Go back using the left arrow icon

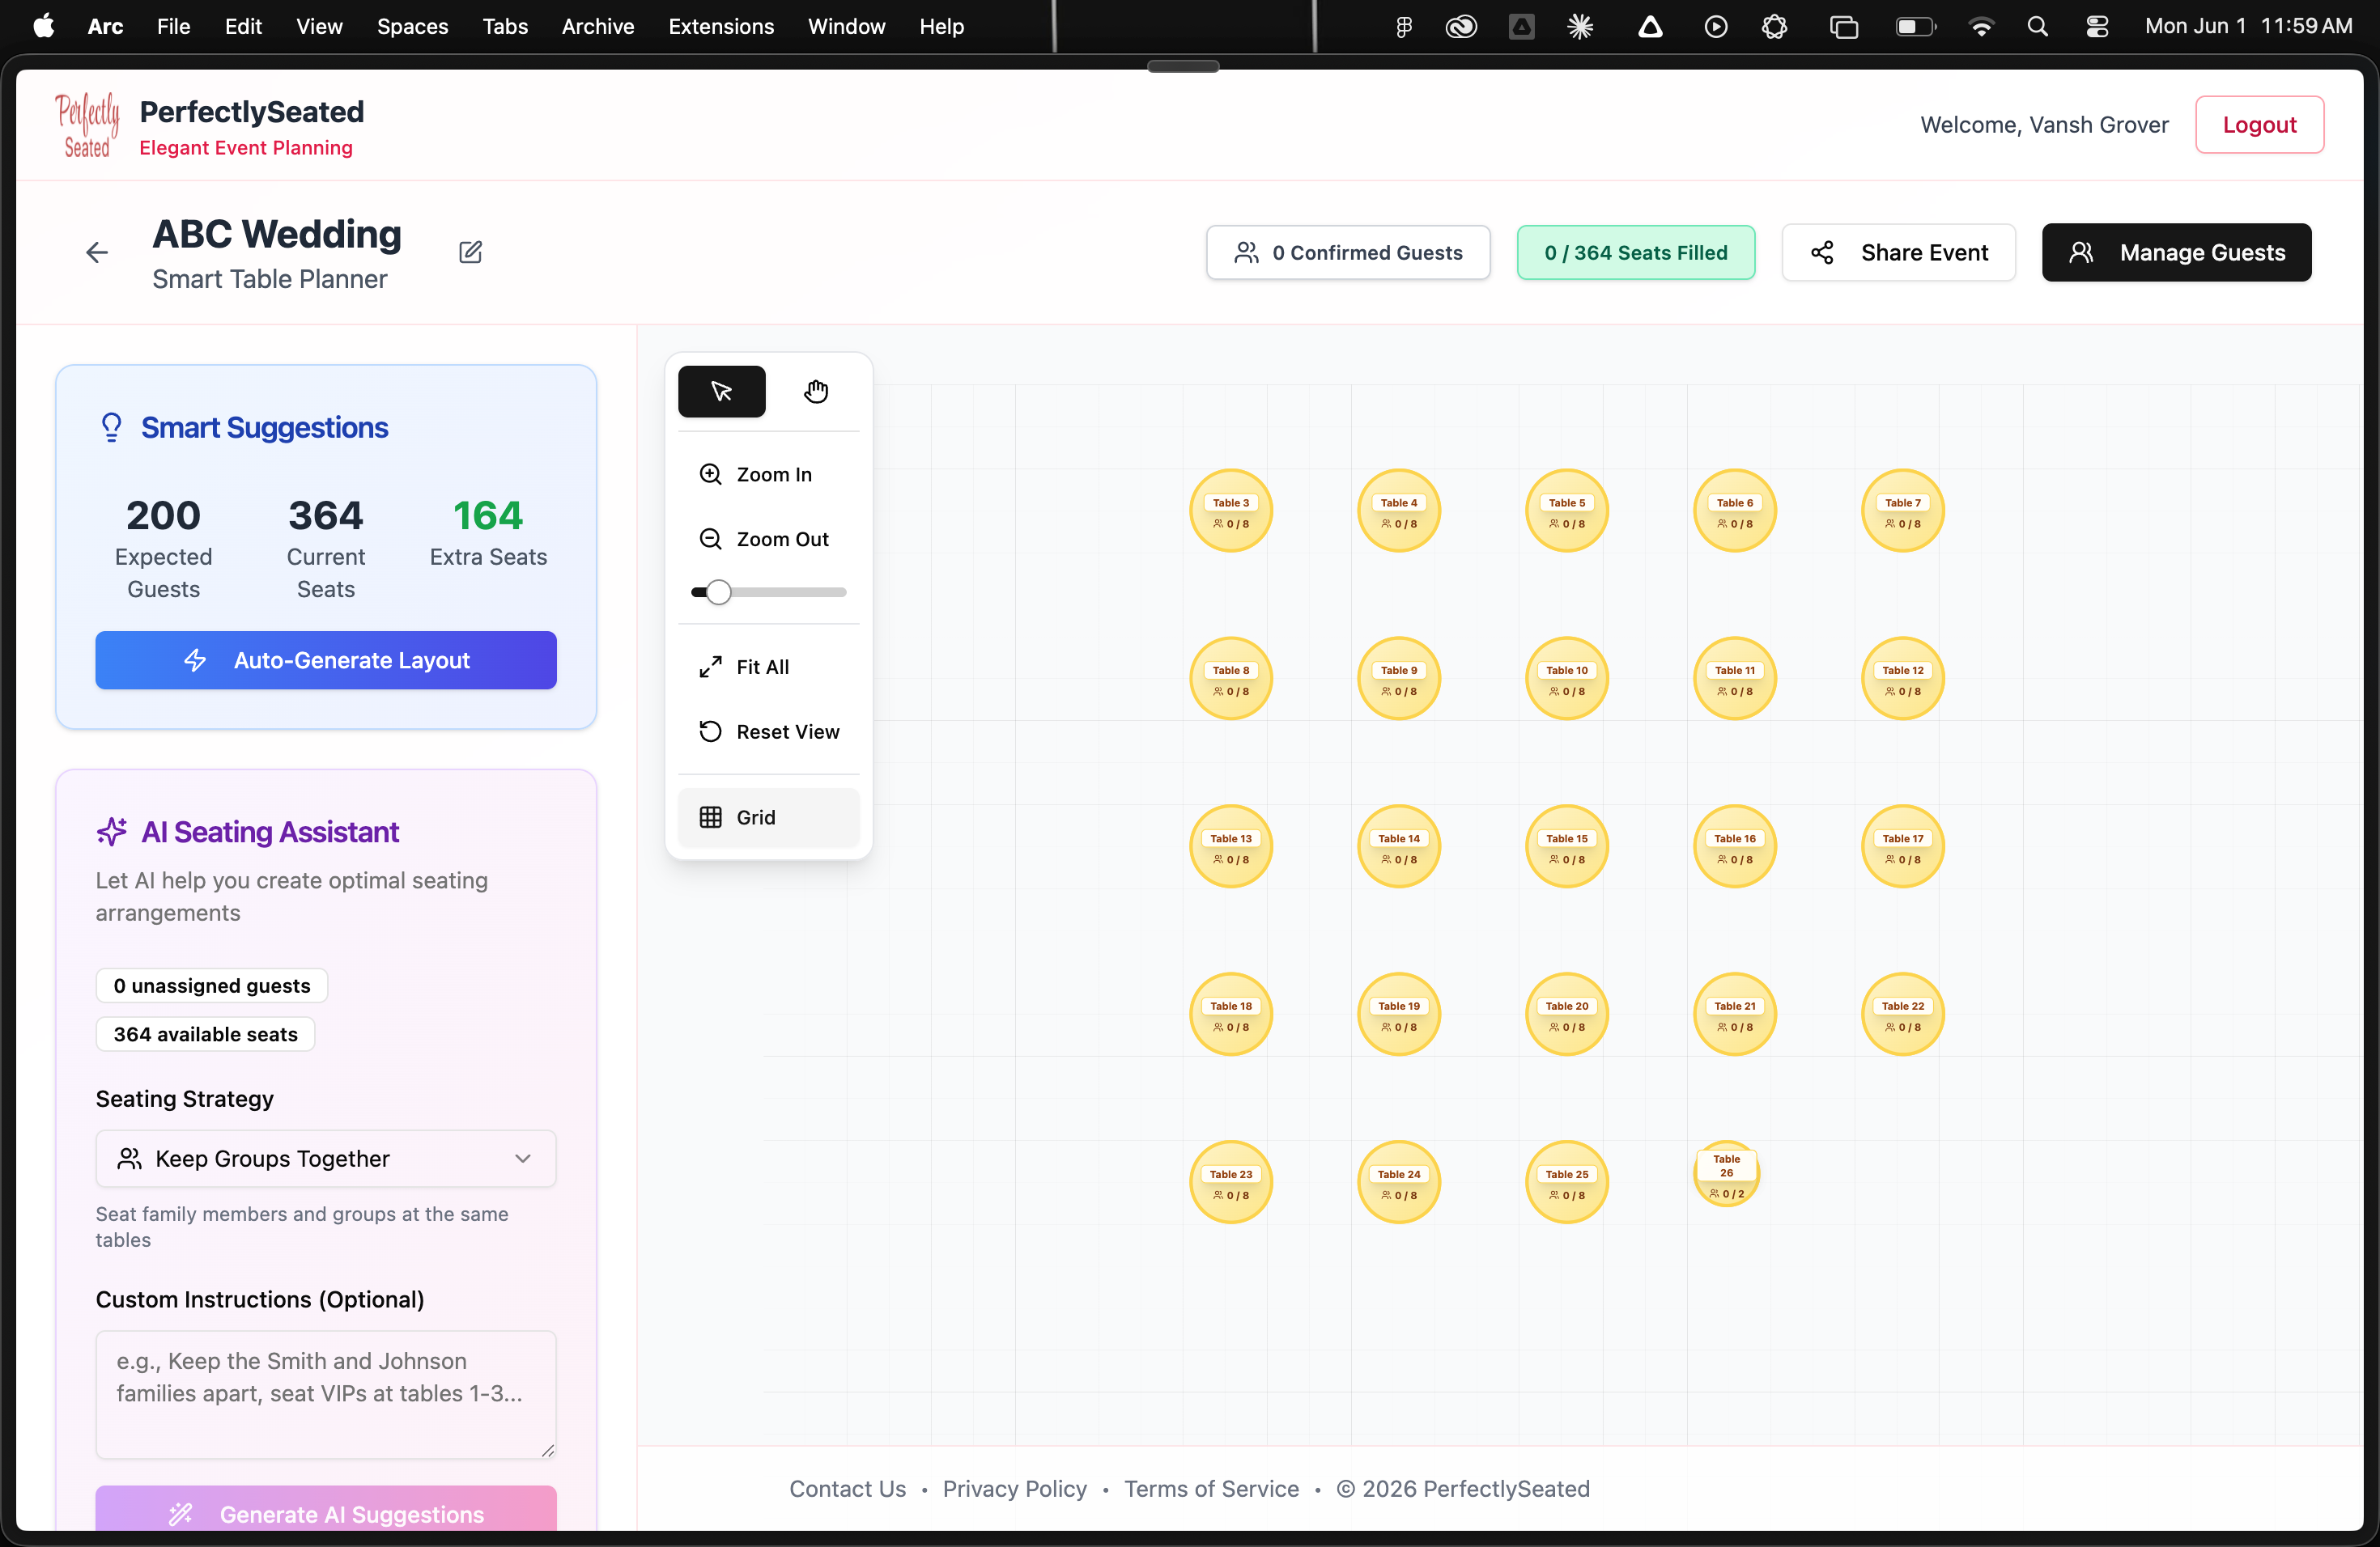(97, 252)
